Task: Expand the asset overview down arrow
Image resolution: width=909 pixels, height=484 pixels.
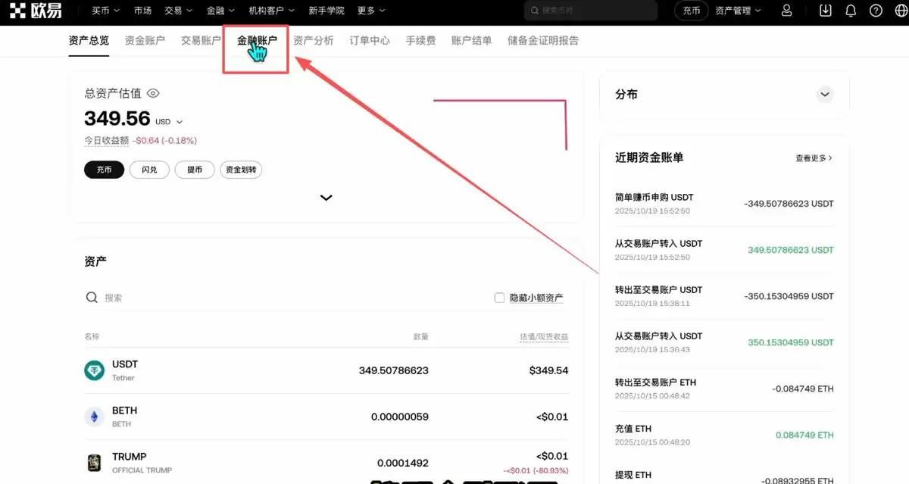Action: (326, 197)
